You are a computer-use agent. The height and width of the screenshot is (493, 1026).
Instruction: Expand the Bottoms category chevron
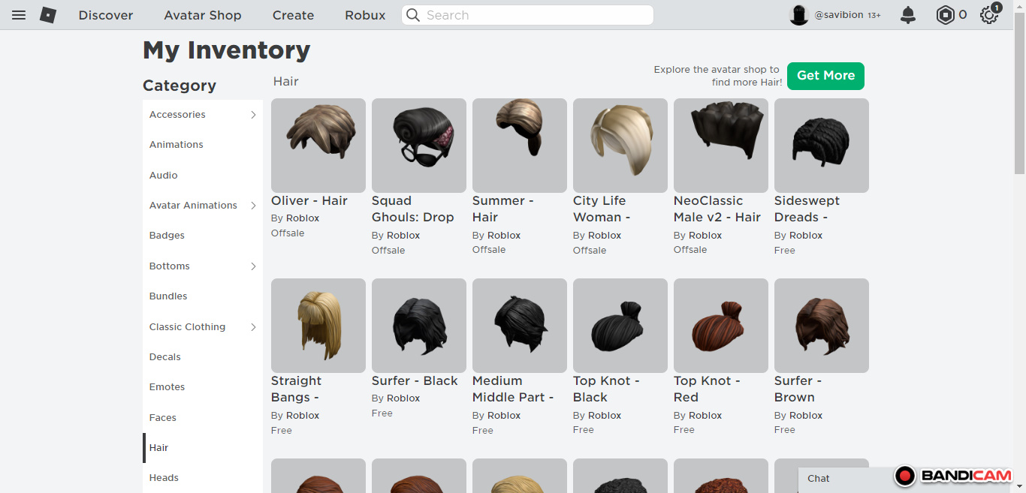pyautogui.click(x=253, y=266)
